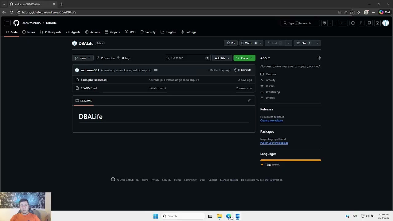Screen dimensions: 393x221
Task: Open the BackupDatabases.sql file
Action: tap(94, 80)
